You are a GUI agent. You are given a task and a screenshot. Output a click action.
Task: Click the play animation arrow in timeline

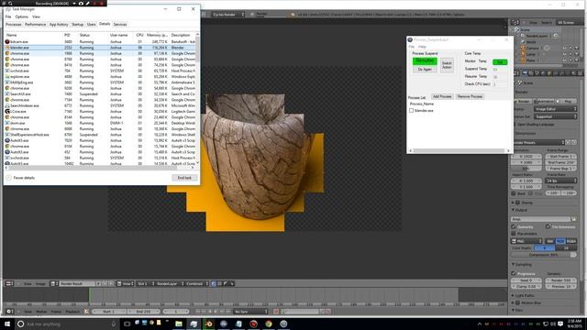pos(216,312)
